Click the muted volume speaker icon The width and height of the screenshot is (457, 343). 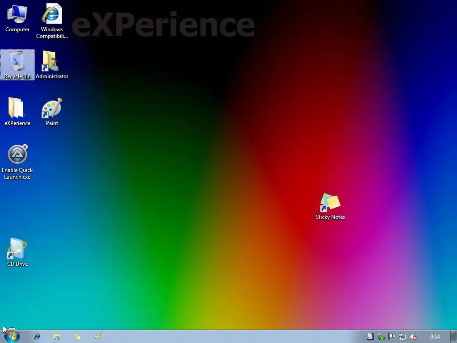tap(413, 337)
